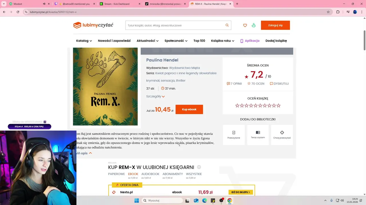366x205 pixels.
Task: Open OBS Studio from the taskbar
Action: pyautogui.click(x=221, y=200)
